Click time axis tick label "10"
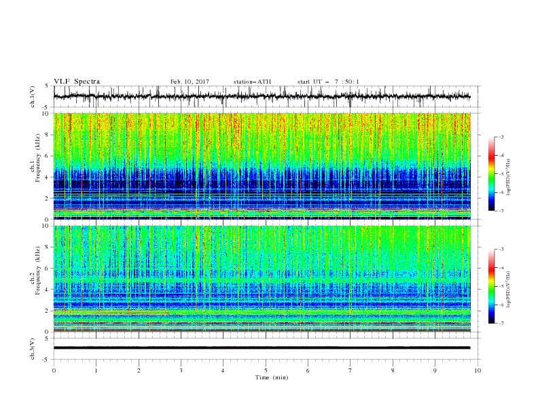 pos(478,370)
